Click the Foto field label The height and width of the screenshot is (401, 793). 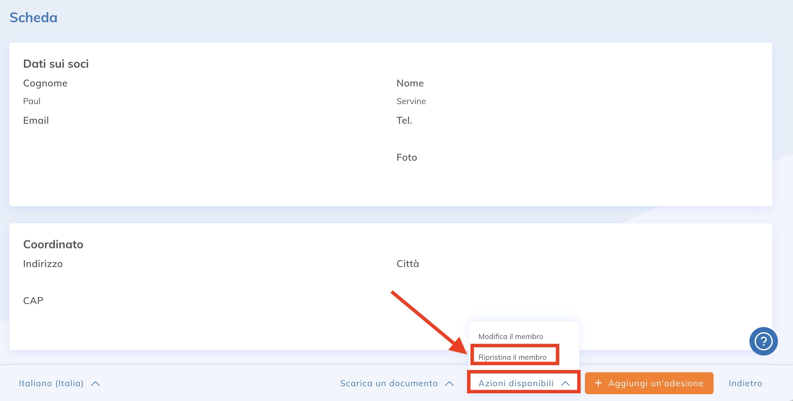click(406, 158)
